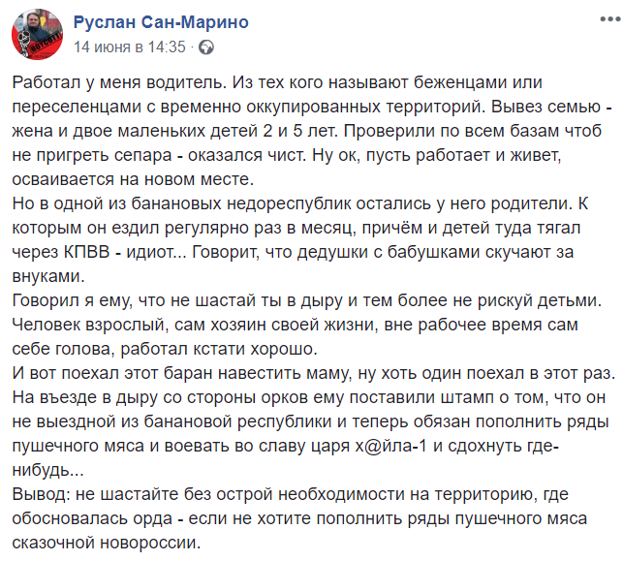The height and width of the screenshot is (561, 623).
Task: Open the Руслан Сан-Марино profile link
Action: click(161, 22)
